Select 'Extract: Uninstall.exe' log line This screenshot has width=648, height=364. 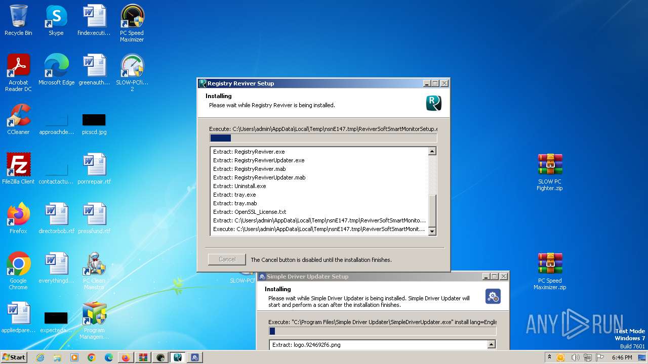pos(239,186)
